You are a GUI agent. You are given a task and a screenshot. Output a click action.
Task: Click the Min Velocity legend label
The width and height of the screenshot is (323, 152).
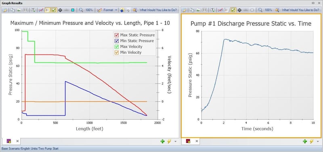pos(131,53)
